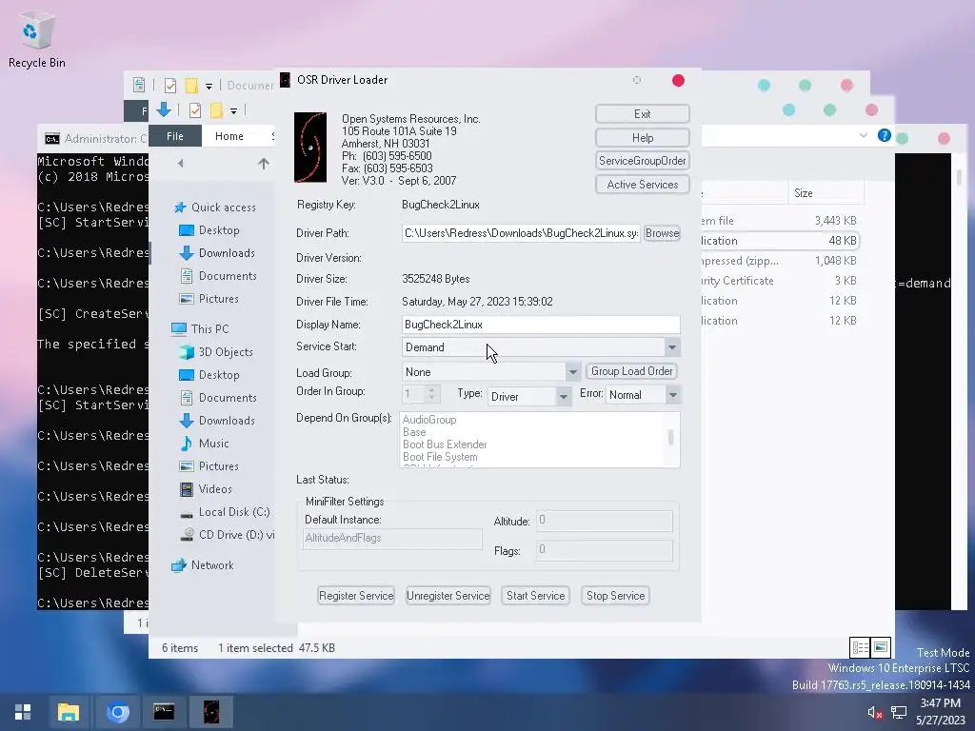Open the Load Group dropdown

coord(572,372)
